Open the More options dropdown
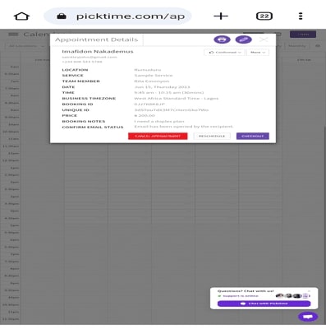 (x=258, y=52)
